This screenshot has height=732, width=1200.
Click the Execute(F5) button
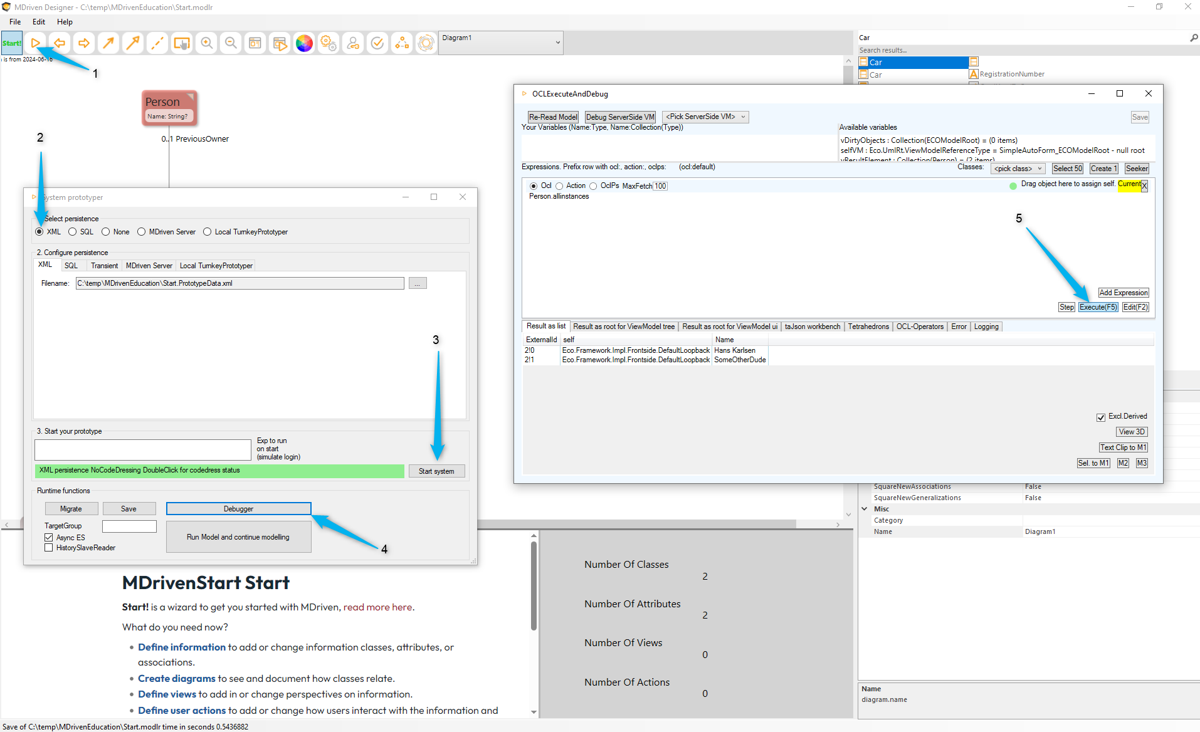pyautogui.click(x=1098, y=307)
